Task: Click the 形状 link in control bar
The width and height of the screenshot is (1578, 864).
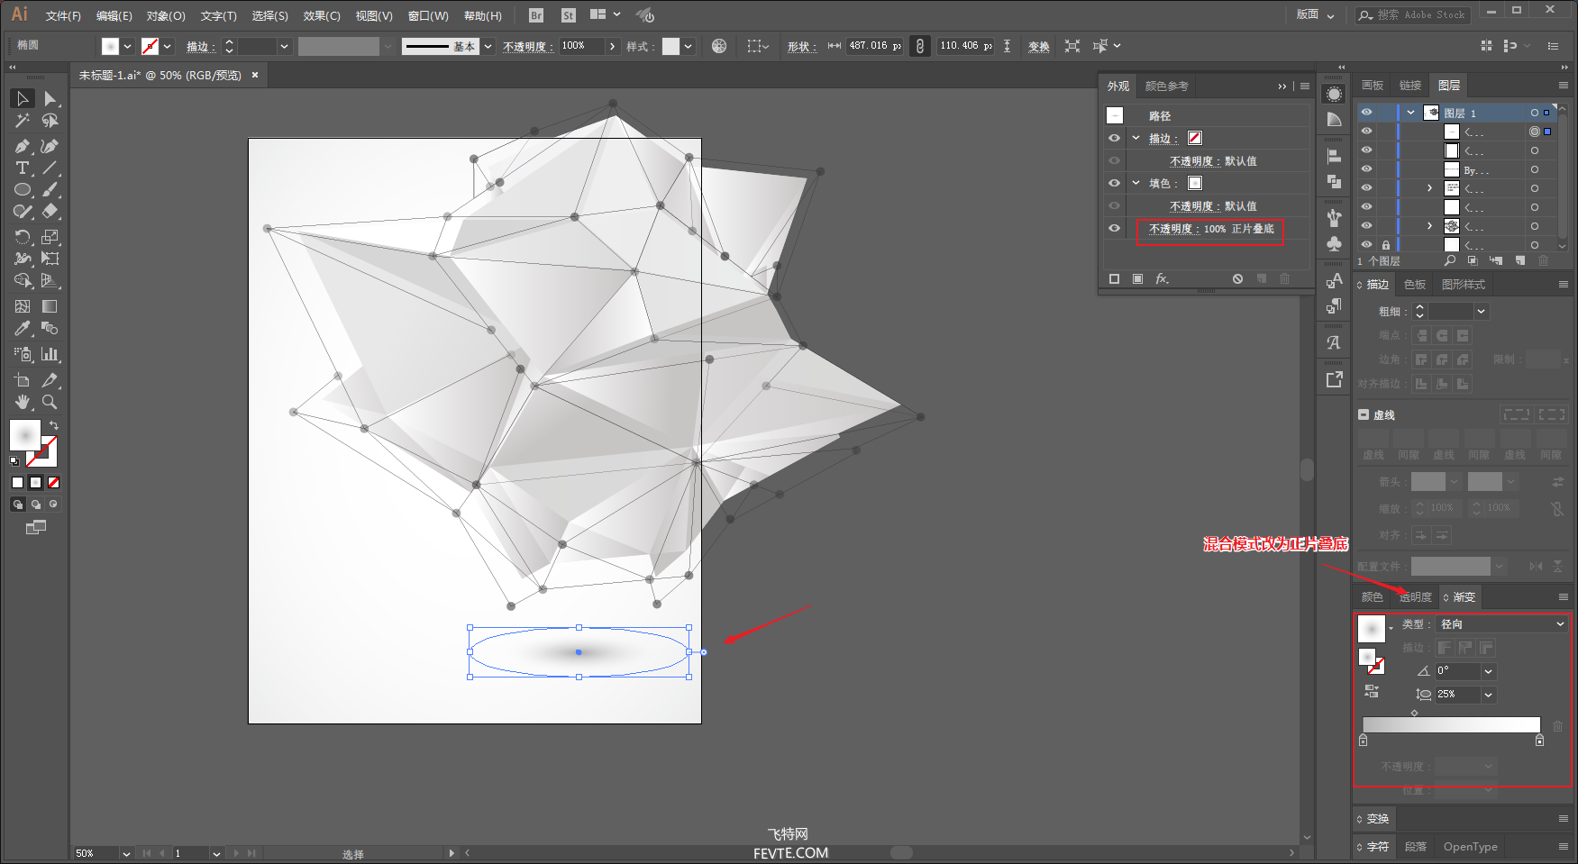Action: pos(801,47)
